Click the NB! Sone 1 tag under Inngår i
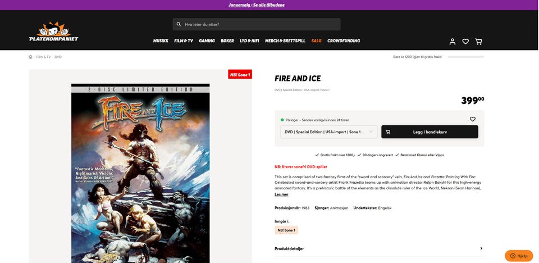 pyautogui.click(x=286, y=230)
